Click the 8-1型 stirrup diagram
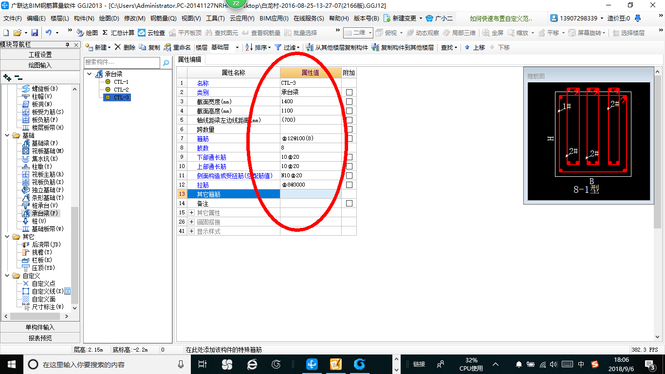This screenshot has width=665, height=374. coord(589,141)
